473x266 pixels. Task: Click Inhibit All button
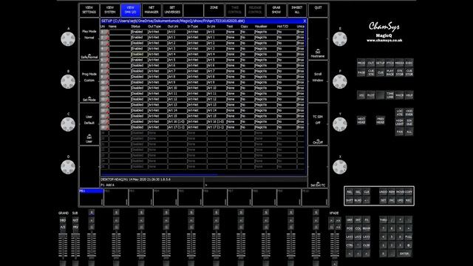point(297,10)
